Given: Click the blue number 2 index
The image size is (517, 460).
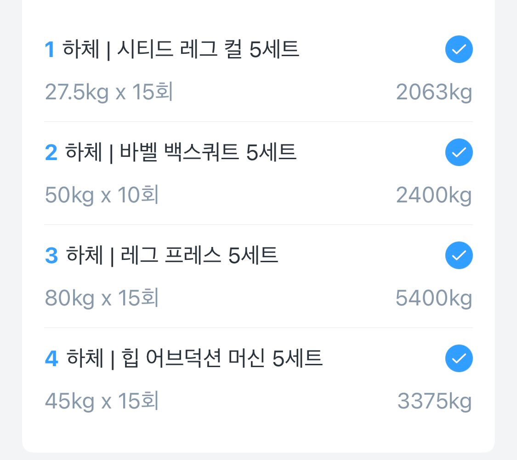Looking at the screenshot, I should coord(51,153).
